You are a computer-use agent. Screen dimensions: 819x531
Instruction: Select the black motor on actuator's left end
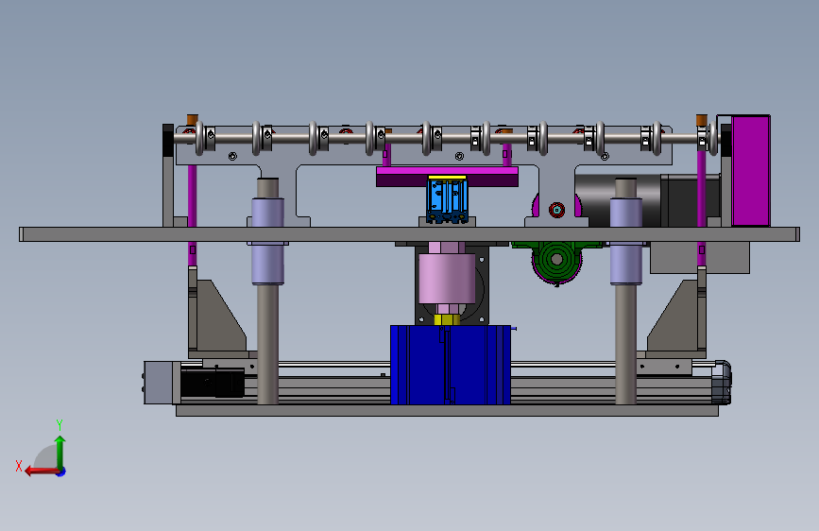[x=213, y=383]
